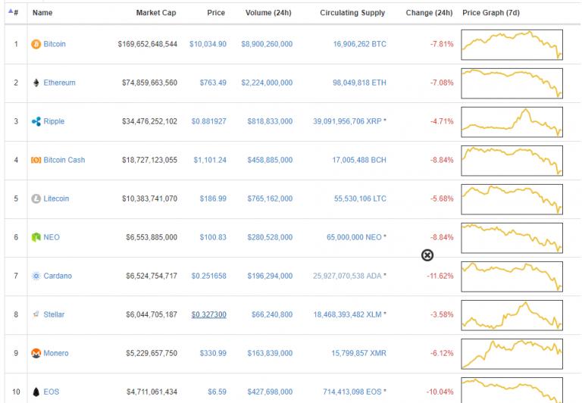This screenshot has width=582, height=403.
Task: Click the Litecoin logo icon
Action: [x=36, y=198]
